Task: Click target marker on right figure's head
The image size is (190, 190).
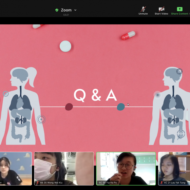Action: point(179,71)
